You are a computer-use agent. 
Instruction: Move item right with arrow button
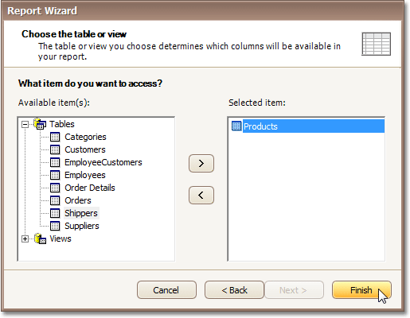201,163
